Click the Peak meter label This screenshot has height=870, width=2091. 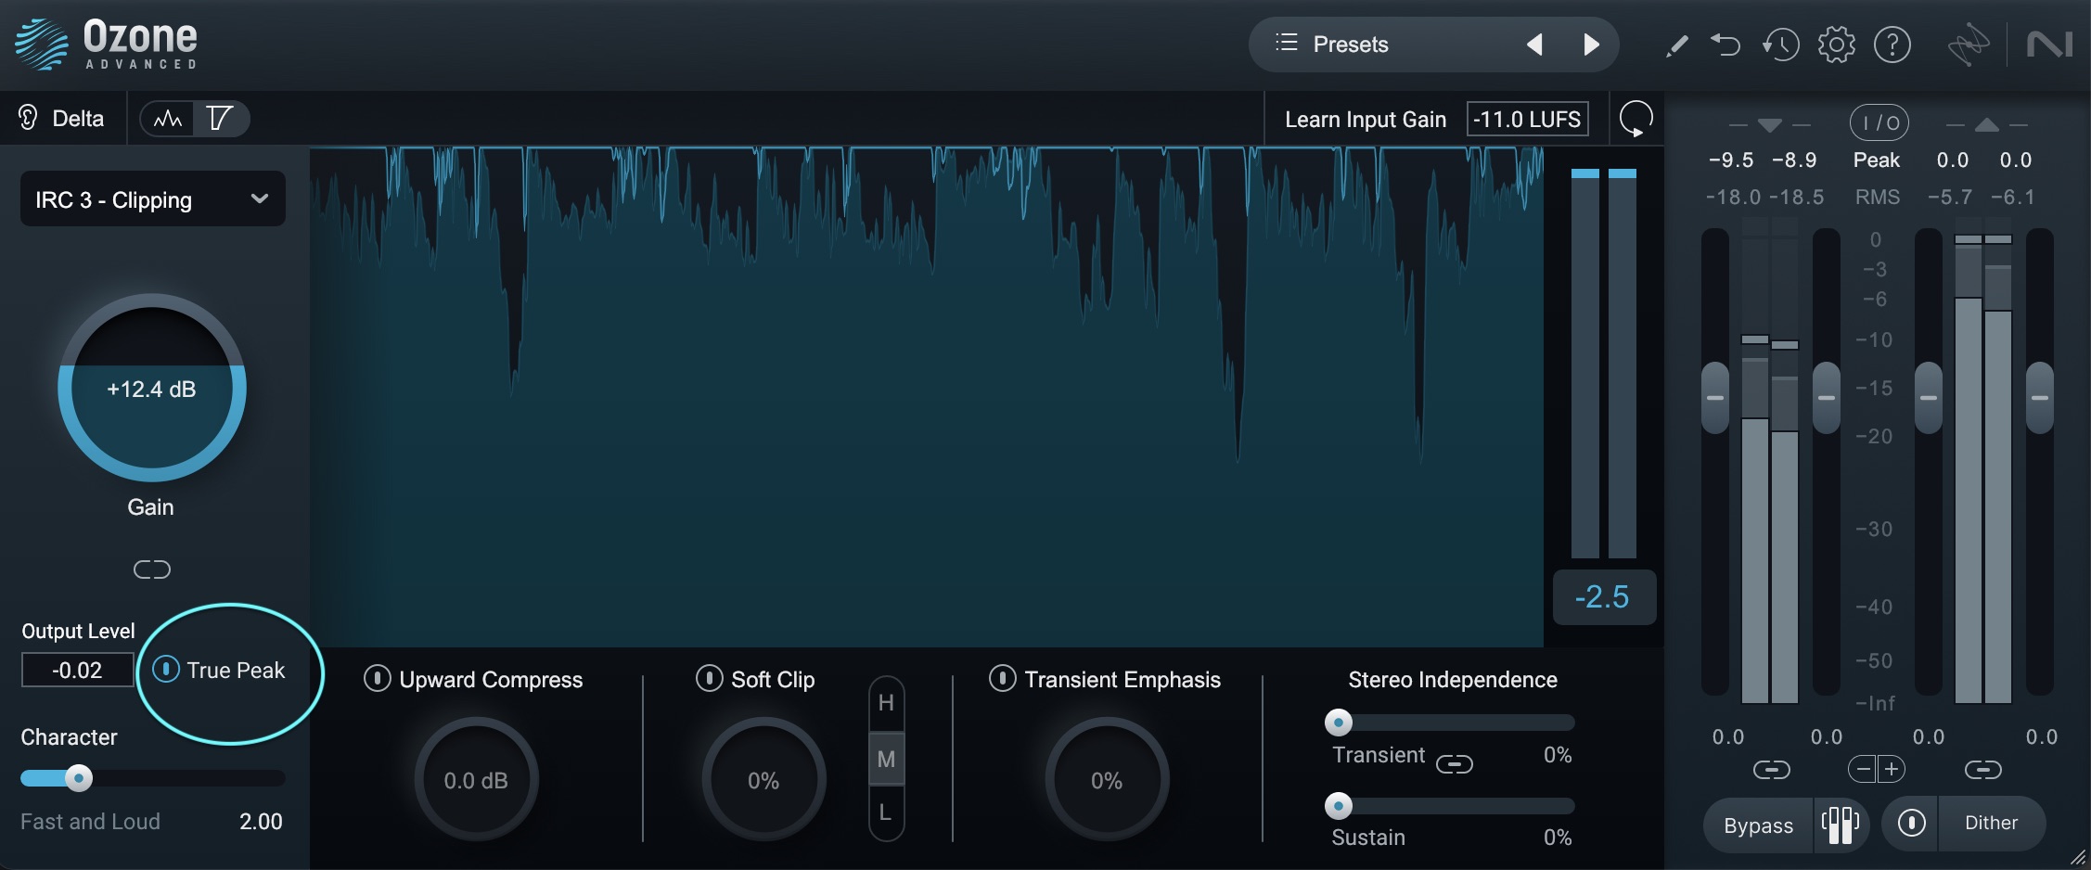(x=1876, y=160)
